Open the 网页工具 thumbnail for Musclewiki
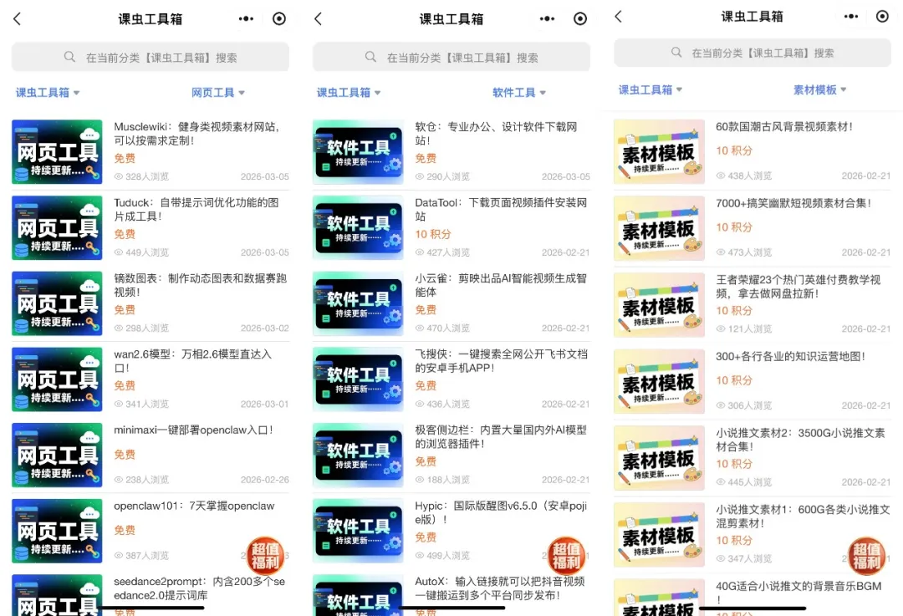 click(56, 151)
